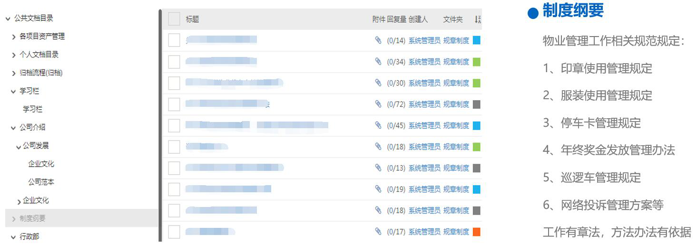
Task: Expand the 各项目资产管理 folder
Action: tap(14, 37)
